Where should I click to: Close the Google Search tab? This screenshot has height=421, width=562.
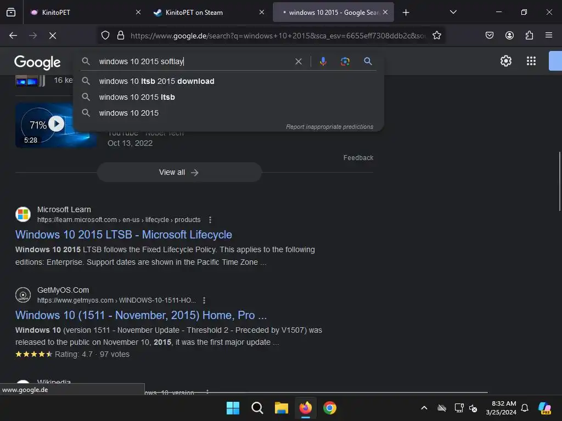click(385, 12)
